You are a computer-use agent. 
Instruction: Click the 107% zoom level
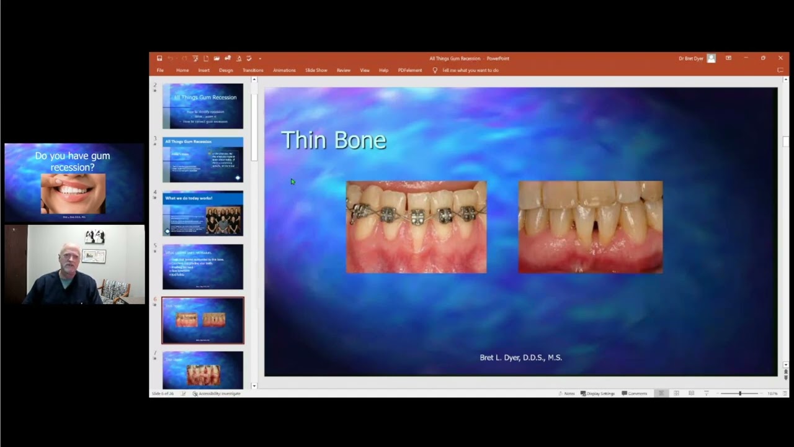point(772,394)
